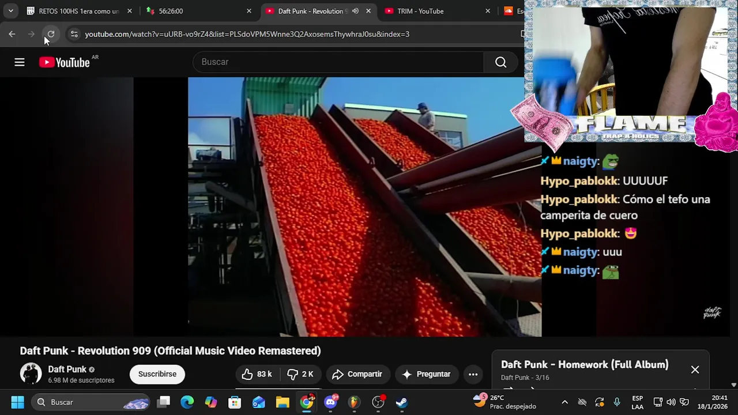Open Discord from the taskbar
Image resolution: width=738 pixels, height=415 pixels.
pos(331,402)
